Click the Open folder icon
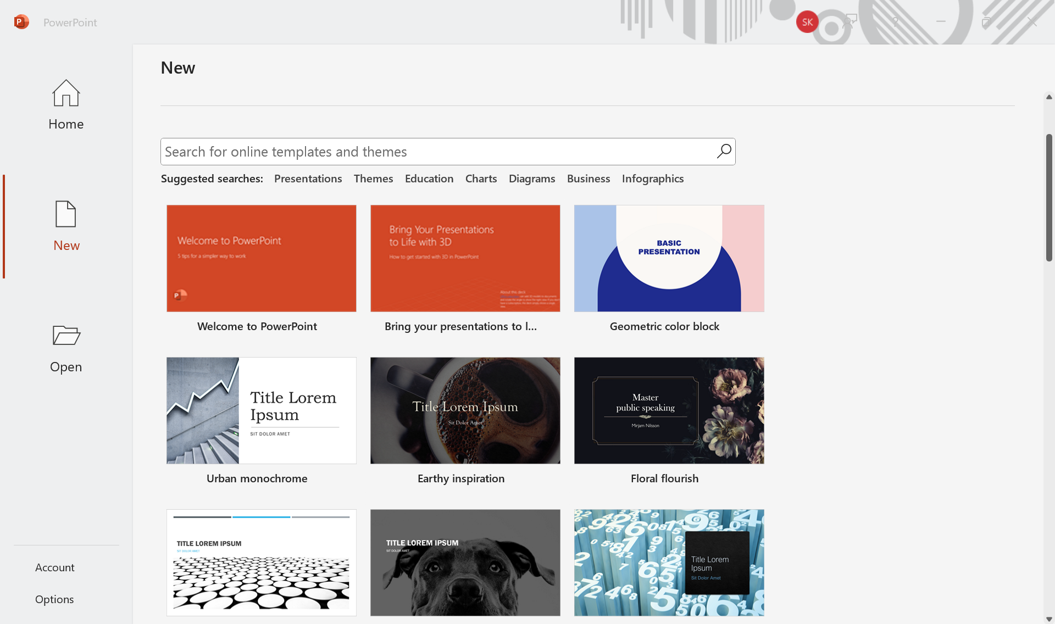This screenshot has width=1055, height=624. coord(66,335)
